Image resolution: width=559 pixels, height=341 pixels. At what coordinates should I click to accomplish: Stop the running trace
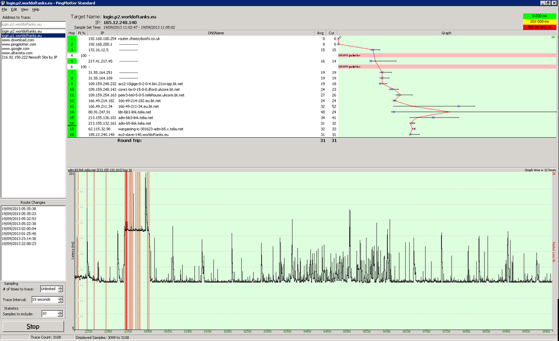tap(33, 326)
